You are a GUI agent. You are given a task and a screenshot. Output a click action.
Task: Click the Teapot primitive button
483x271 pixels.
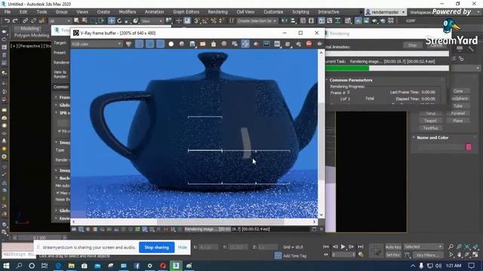[x=430, y=120]
